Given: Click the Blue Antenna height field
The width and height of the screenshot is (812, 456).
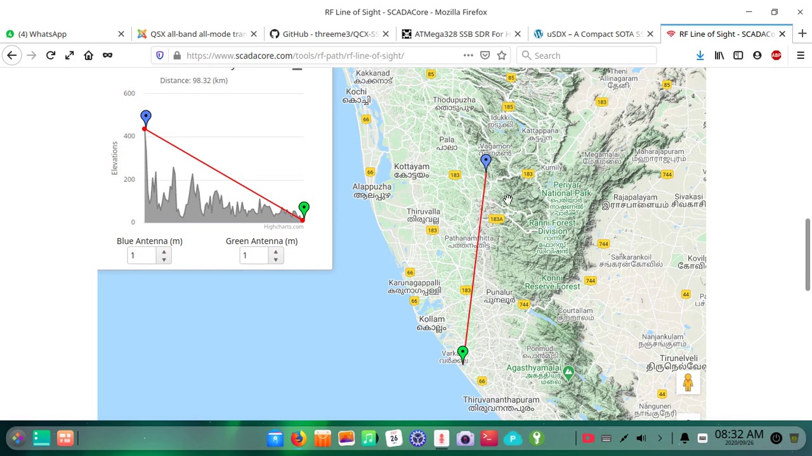Looking at the screenshot, I should (143, 255).
